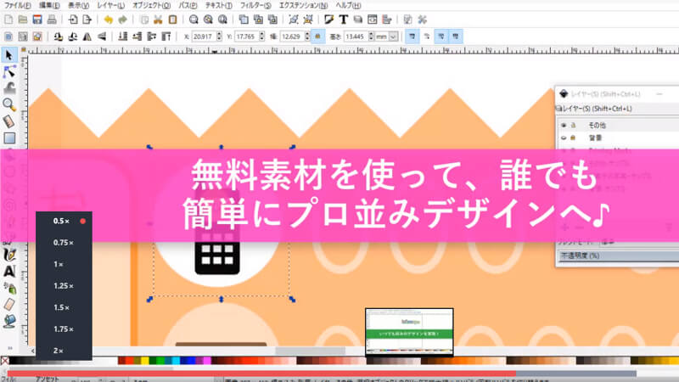
Task: Select the Rectangle tool
Action: click(x=9, y=138)
